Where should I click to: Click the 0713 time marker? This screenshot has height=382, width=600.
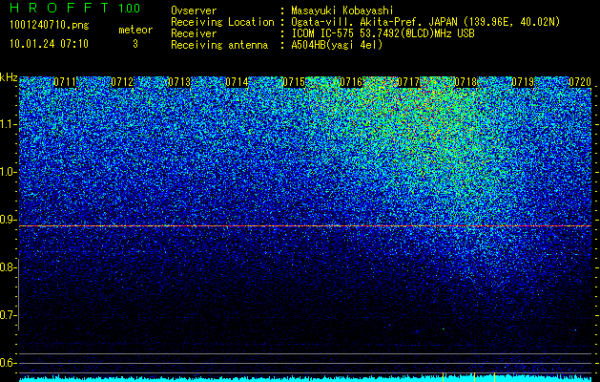pos(179,82)
